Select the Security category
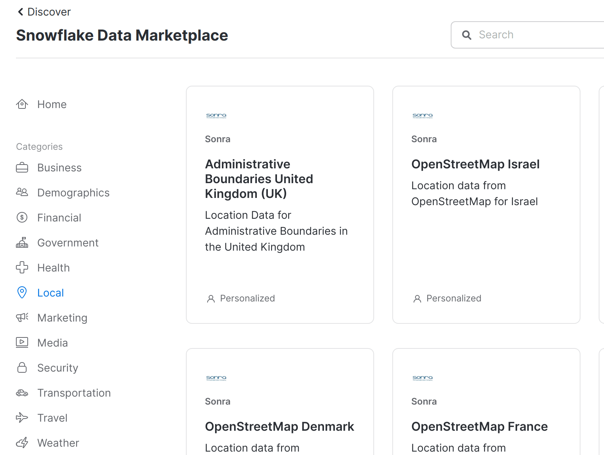The width and height of the screenshot is (604, 455). (47, 368)
